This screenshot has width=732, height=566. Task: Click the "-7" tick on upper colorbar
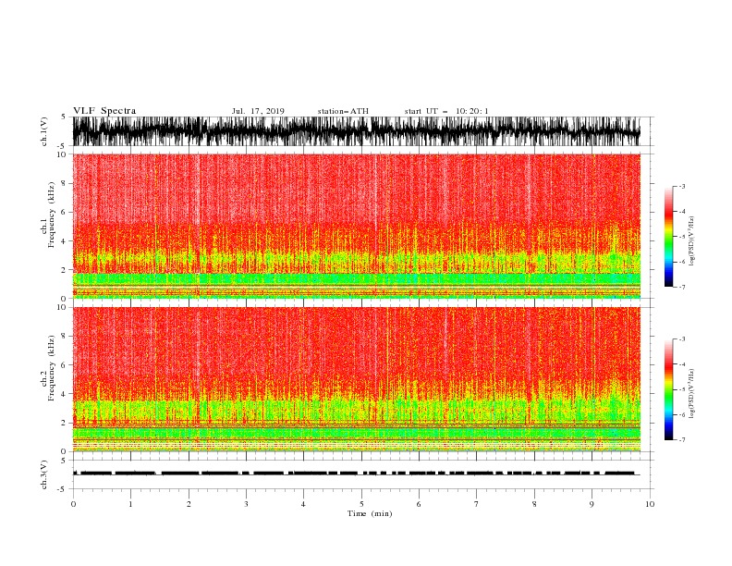tap(682, 287)
